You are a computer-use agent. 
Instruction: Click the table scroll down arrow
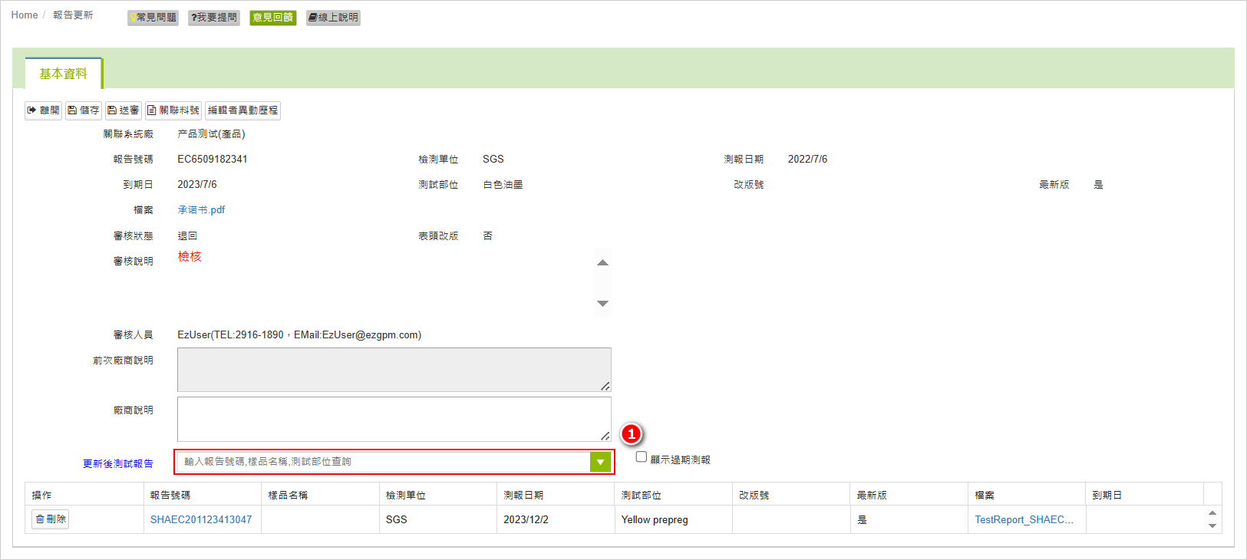pyautogui.click(x=1212, y=525)
